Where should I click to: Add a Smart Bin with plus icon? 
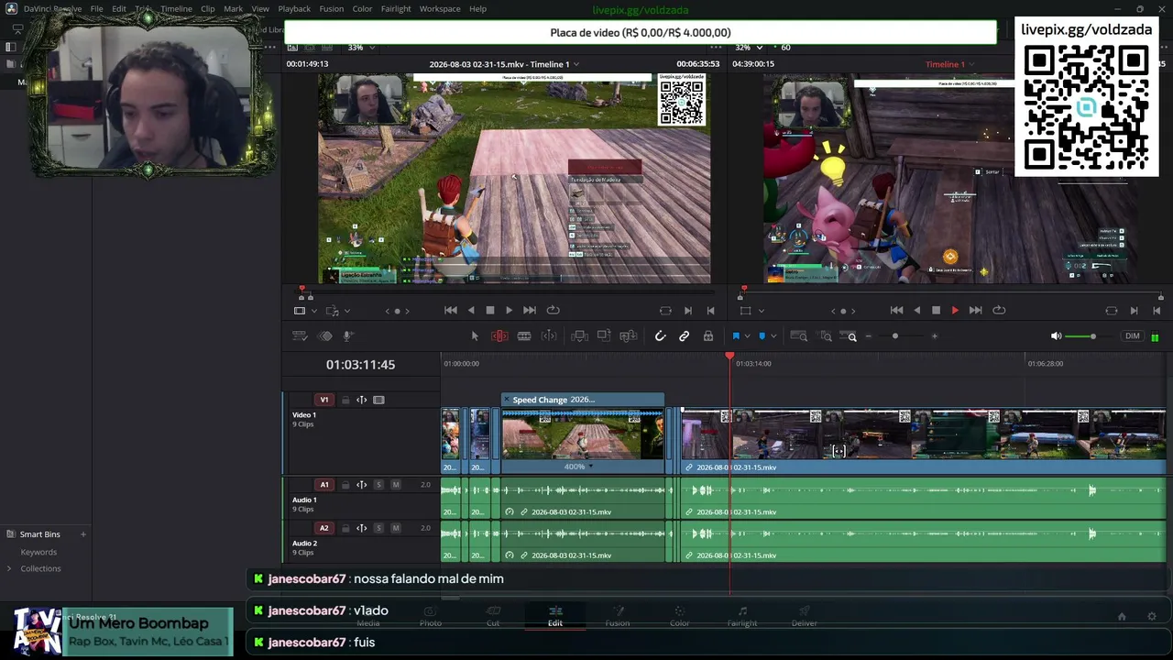[x=82, y=534]
